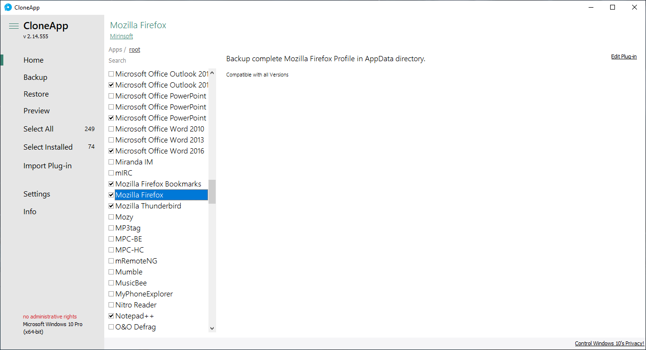
Task: Open the Preview section
Action: [37, 111]
